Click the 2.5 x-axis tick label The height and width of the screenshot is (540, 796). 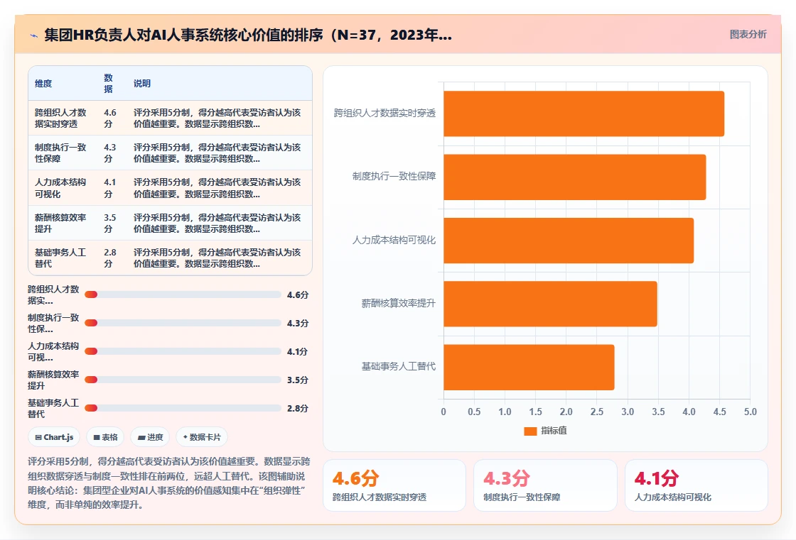click(597, 412)
